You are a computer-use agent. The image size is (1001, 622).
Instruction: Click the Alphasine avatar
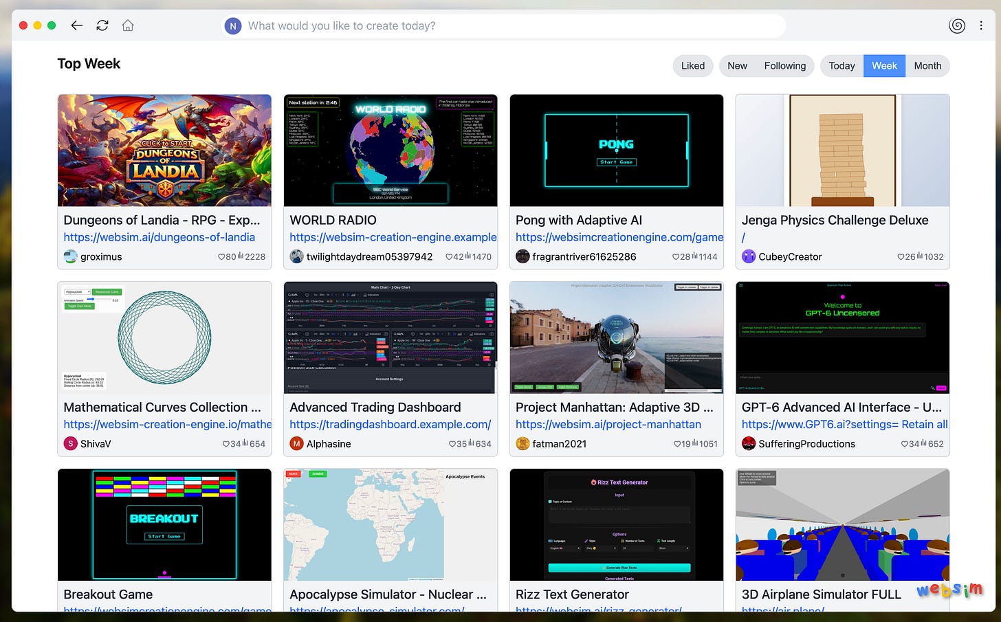[x=296, y=443]
